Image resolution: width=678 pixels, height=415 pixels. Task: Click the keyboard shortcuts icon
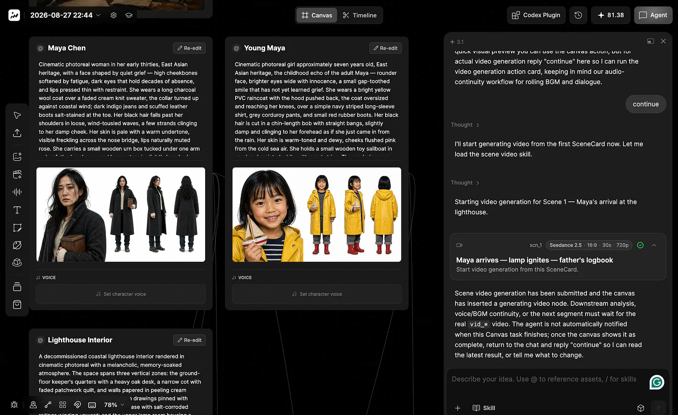coord(92,405)
